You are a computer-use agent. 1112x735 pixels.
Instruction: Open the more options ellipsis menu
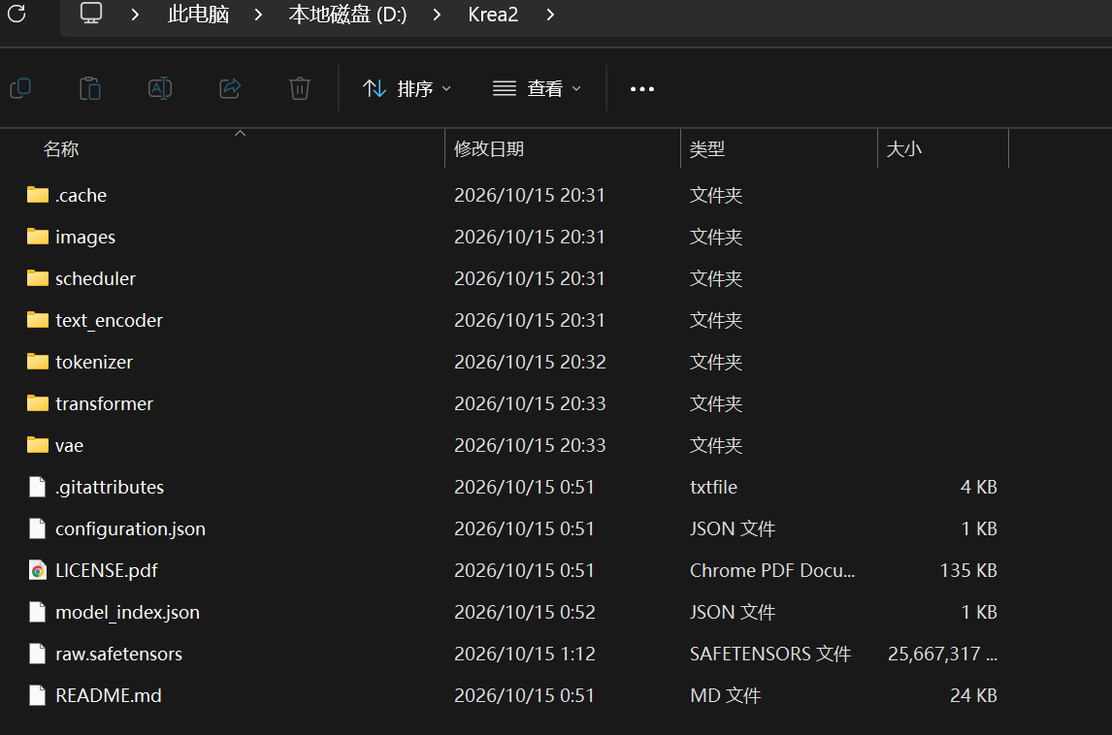[642, 89]
